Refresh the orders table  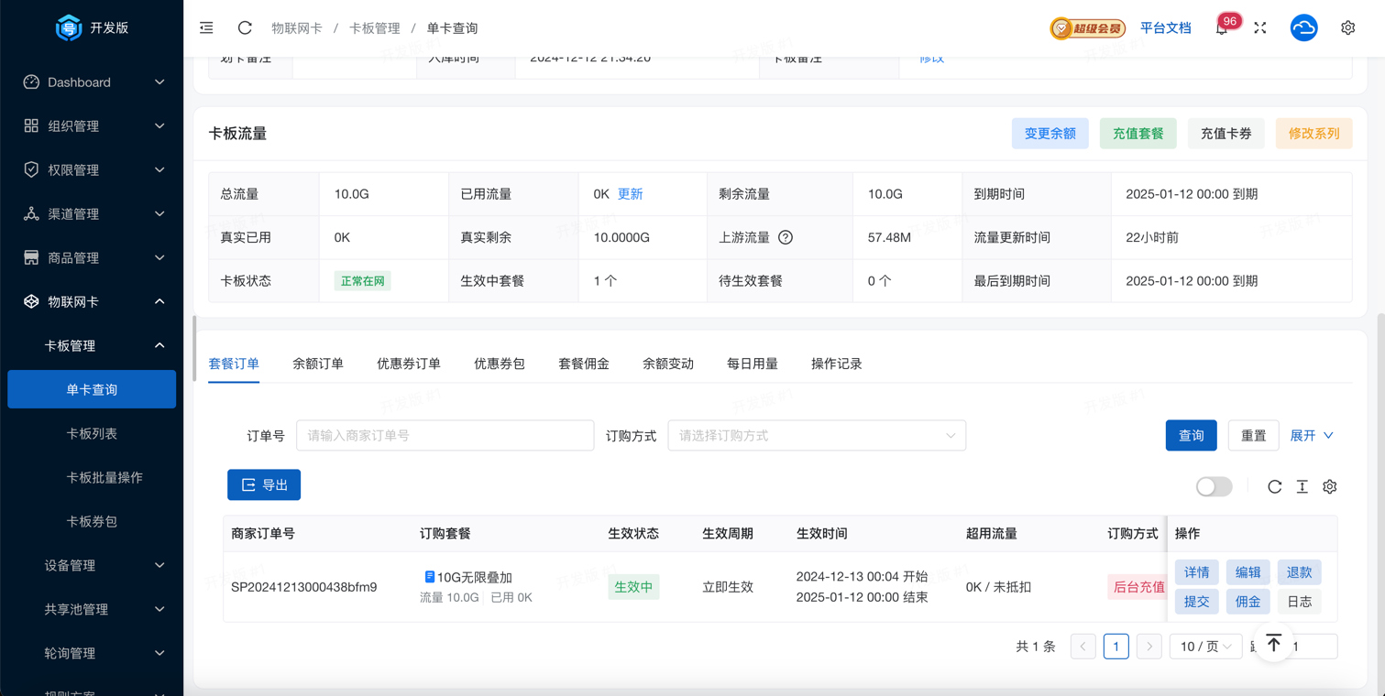pos(1274,486)
